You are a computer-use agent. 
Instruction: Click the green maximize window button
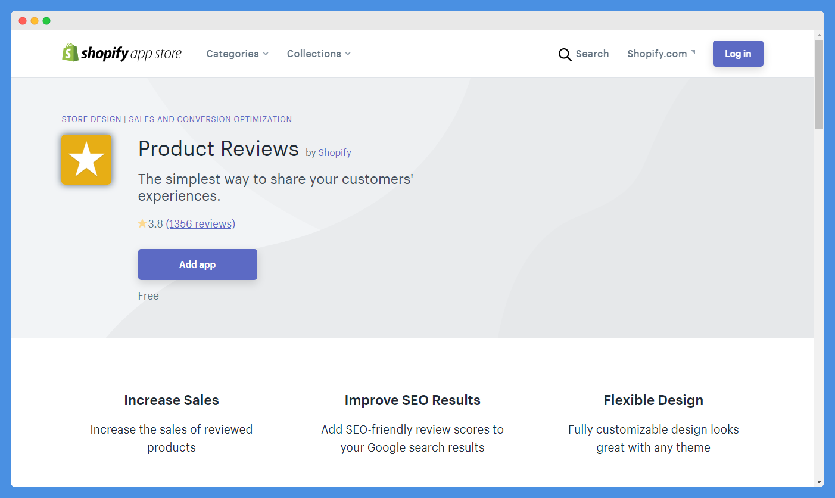tap(46, 21)
